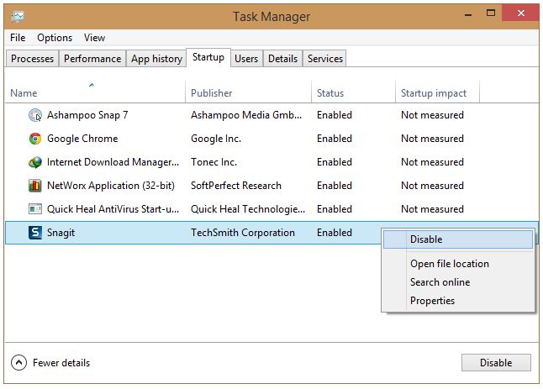Click the NetWorx Application icon
543x389 pixels.
(35, 186)
